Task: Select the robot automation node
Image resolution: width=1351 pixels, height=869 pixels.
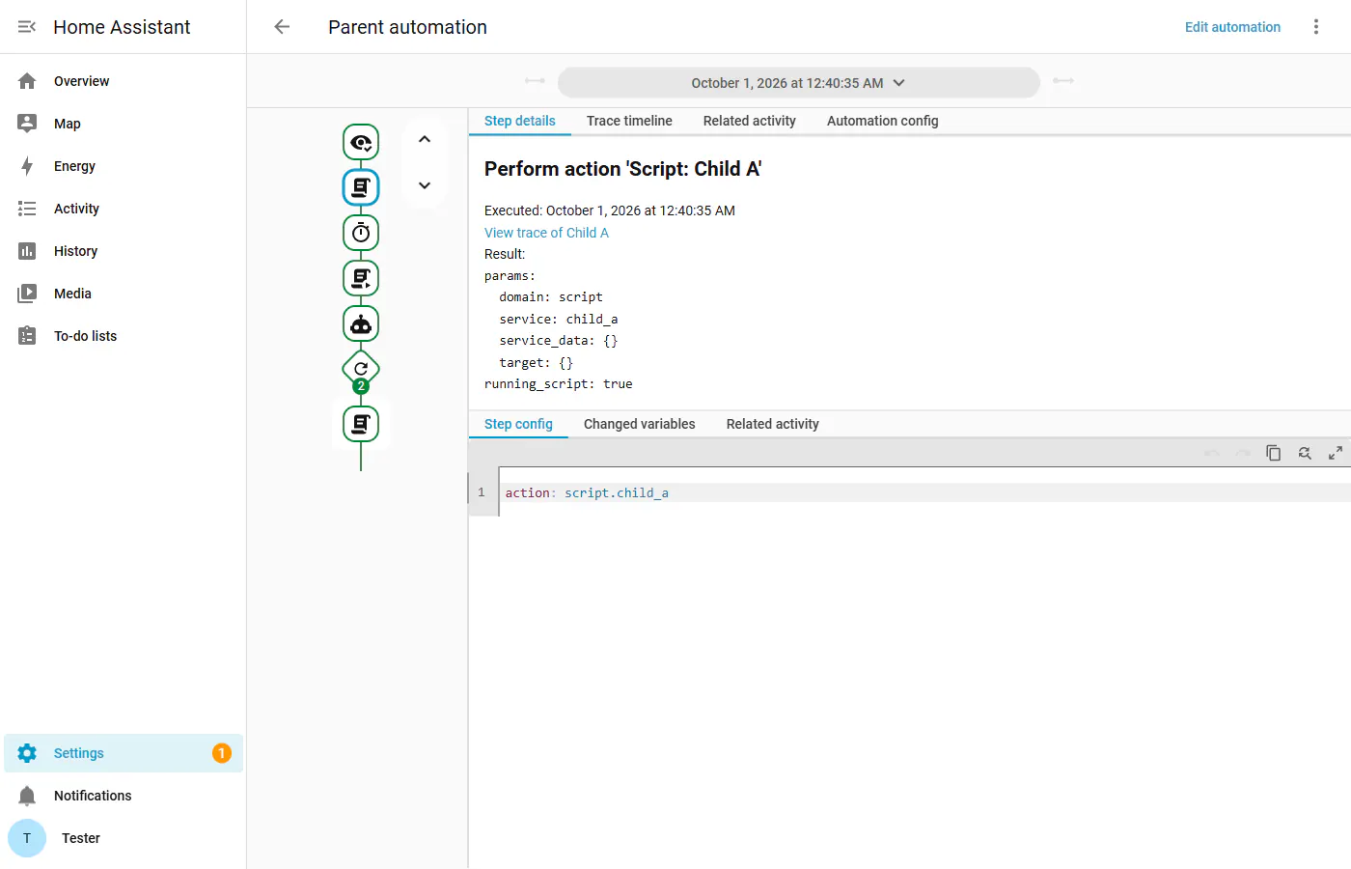Action: tap(361, 323)
